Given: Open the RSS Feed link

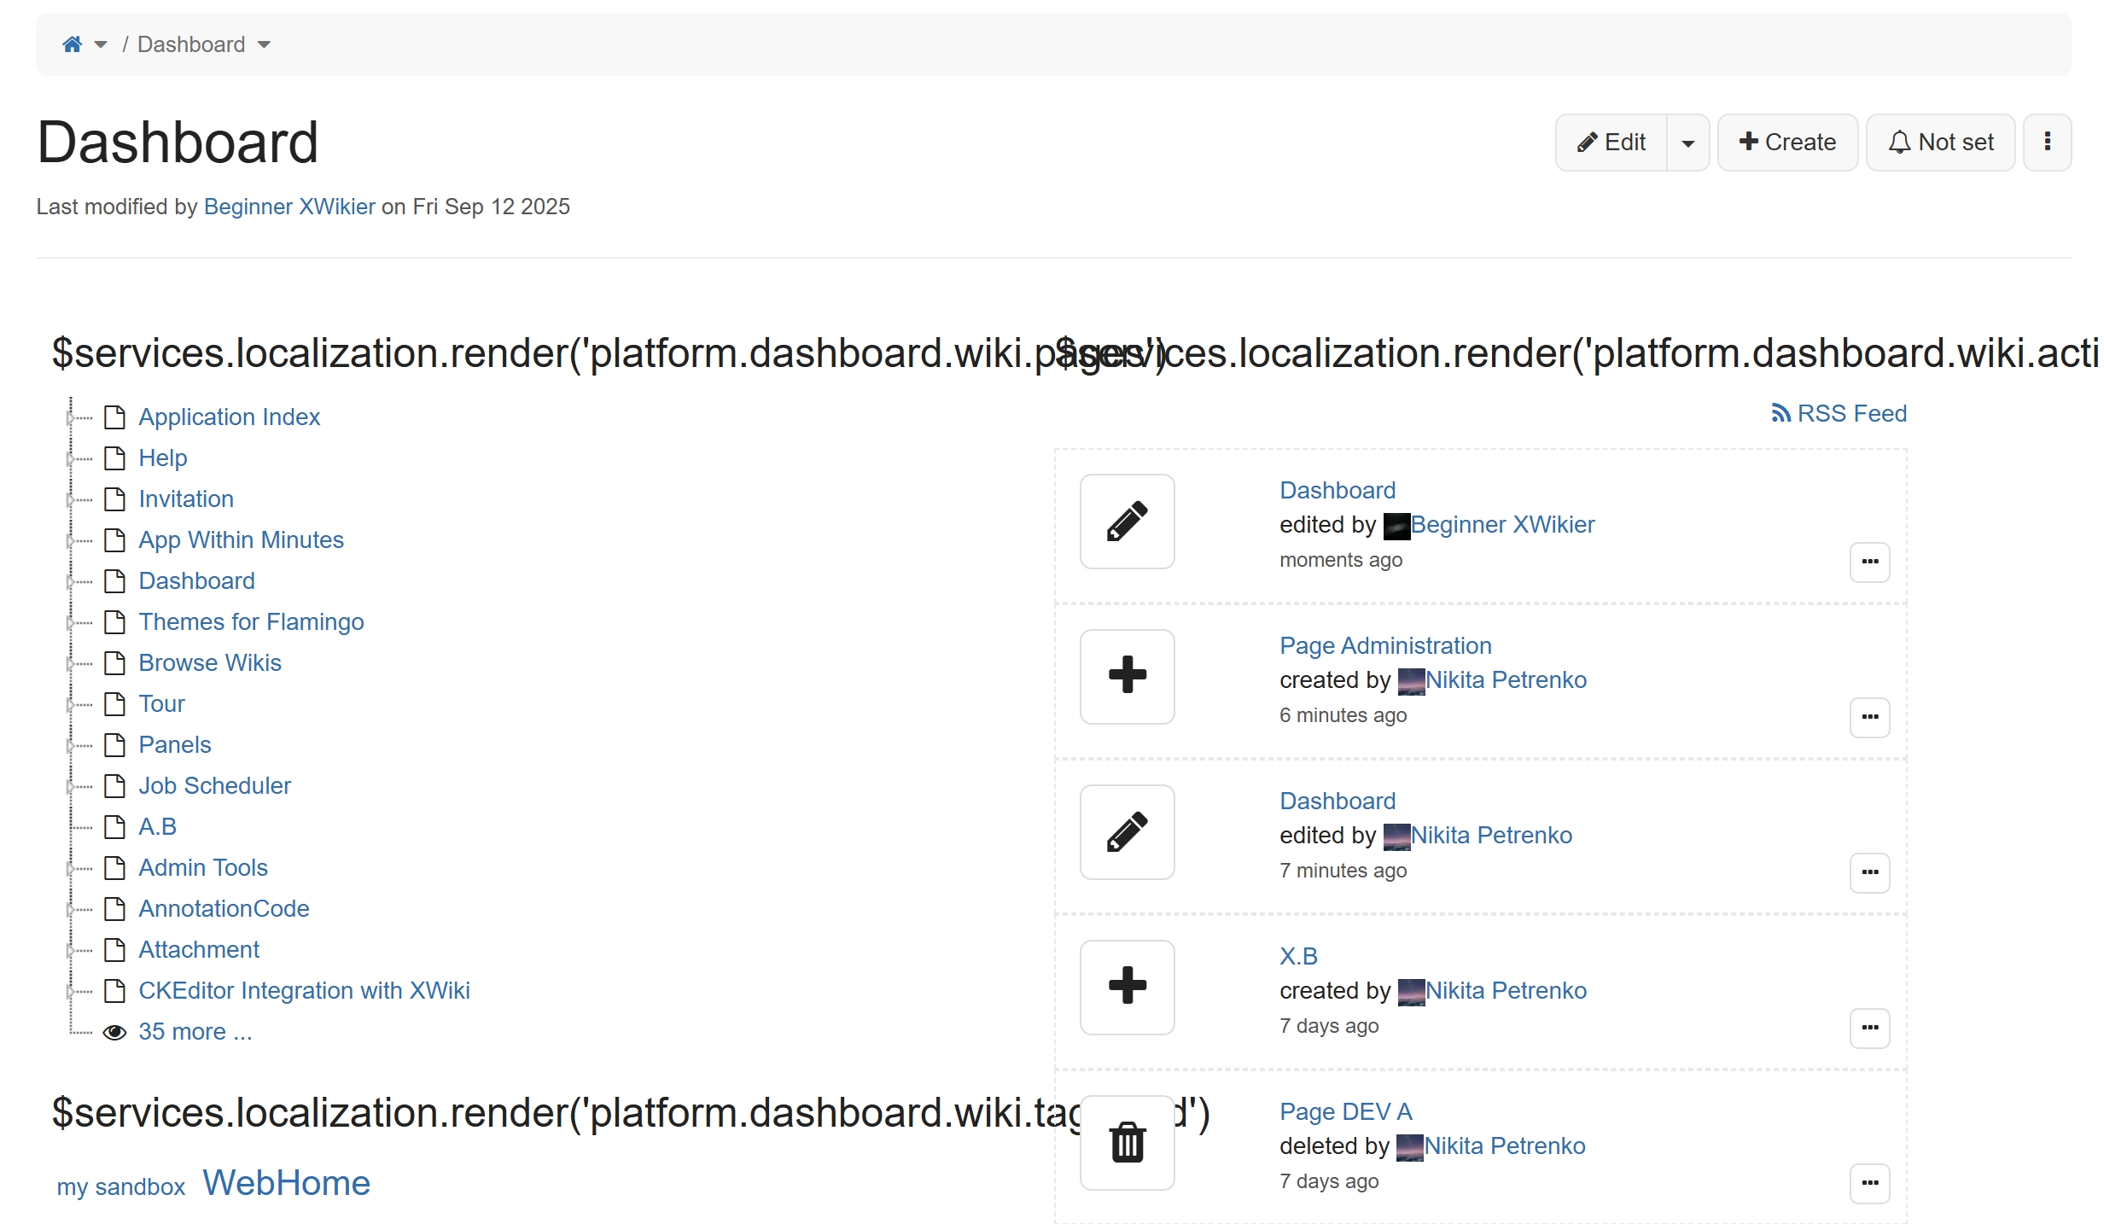Looking at the screenshot, I should 1839,413.
